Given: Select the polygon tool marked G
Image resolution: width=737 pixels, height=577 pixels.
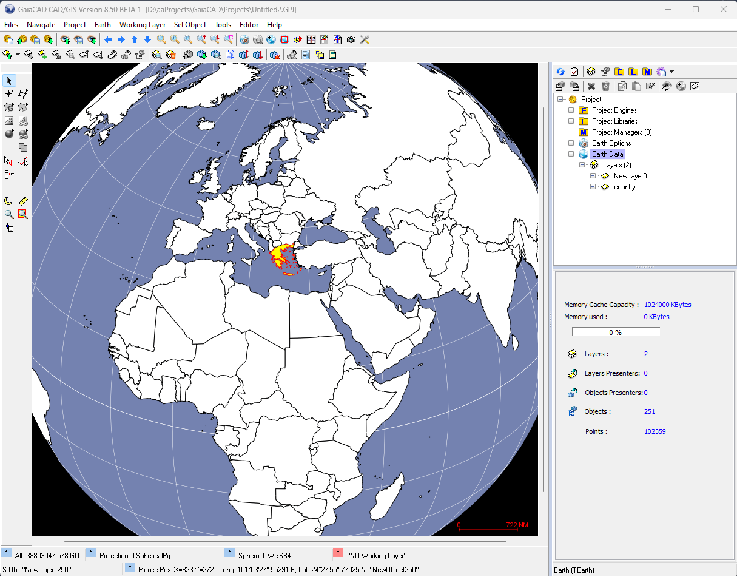Looking at the screenshot, I should coord(9,107).
